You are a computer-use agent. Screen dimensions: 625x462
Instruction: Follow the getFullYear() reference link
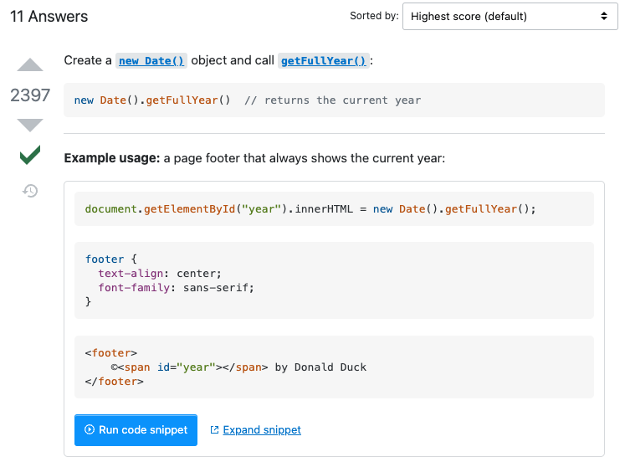[323, 61]
